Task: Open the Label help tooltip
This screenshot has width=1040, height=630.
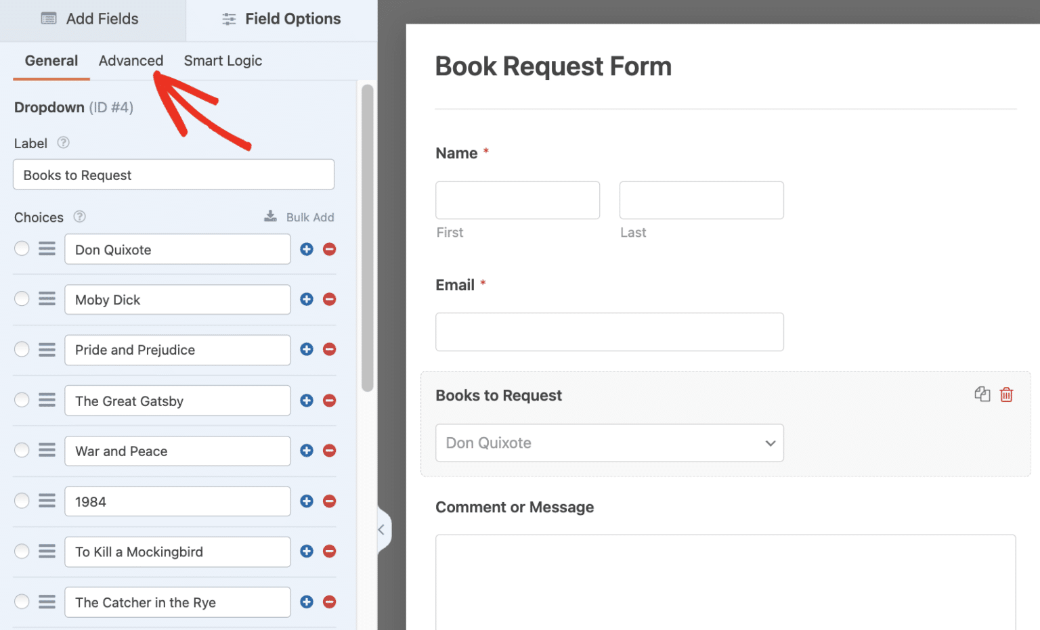Action: pyautogui.click(x=62, y=143)
